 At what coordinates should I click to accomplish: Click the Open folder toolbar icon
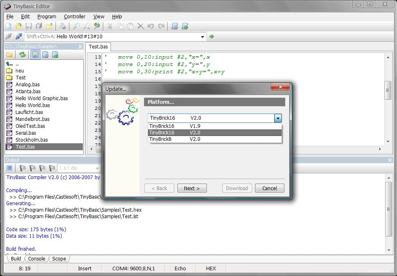click(19, 26)
